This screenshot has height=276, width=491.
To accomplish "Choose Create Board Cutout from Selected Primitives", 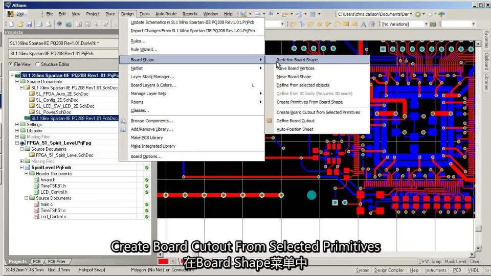I will pyautogui.click(x=317, y=112).
